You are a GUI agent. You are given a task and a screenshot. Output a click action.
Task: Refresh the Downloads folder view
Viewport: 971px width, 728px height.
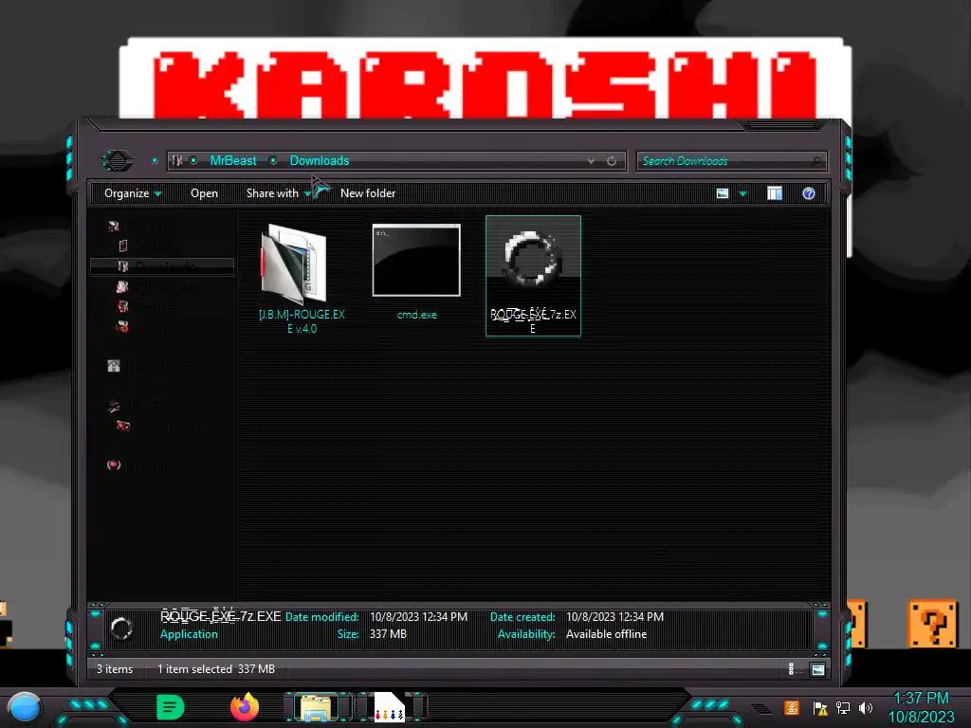612,161
